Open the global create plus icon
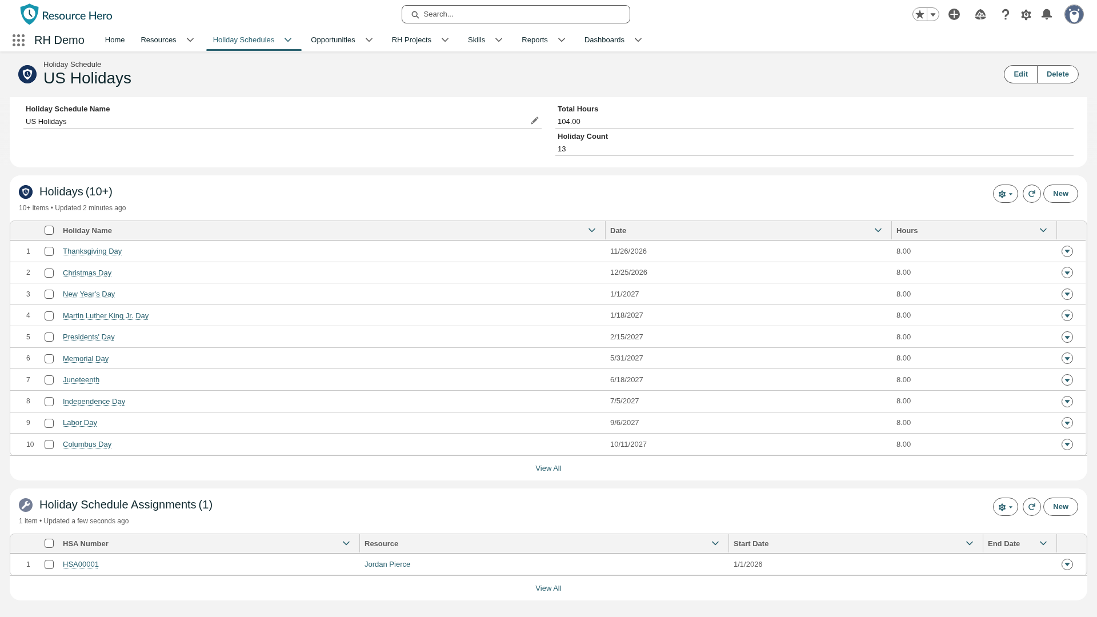 pyautogui.click(x=954, y=14)
